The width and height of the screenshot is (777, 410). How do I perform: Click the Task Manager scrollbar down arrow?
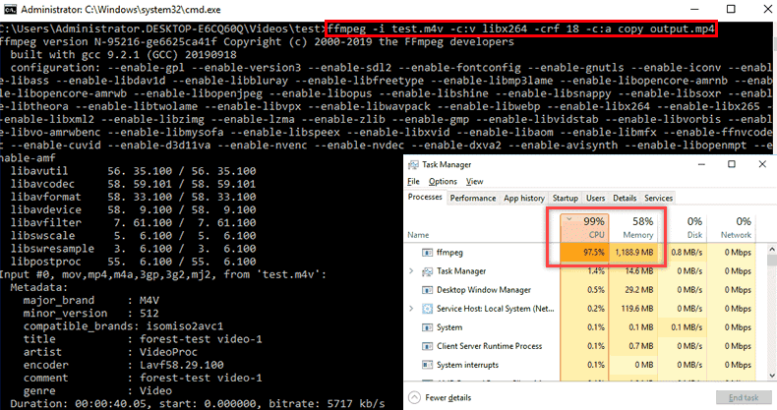pos(771,376)
